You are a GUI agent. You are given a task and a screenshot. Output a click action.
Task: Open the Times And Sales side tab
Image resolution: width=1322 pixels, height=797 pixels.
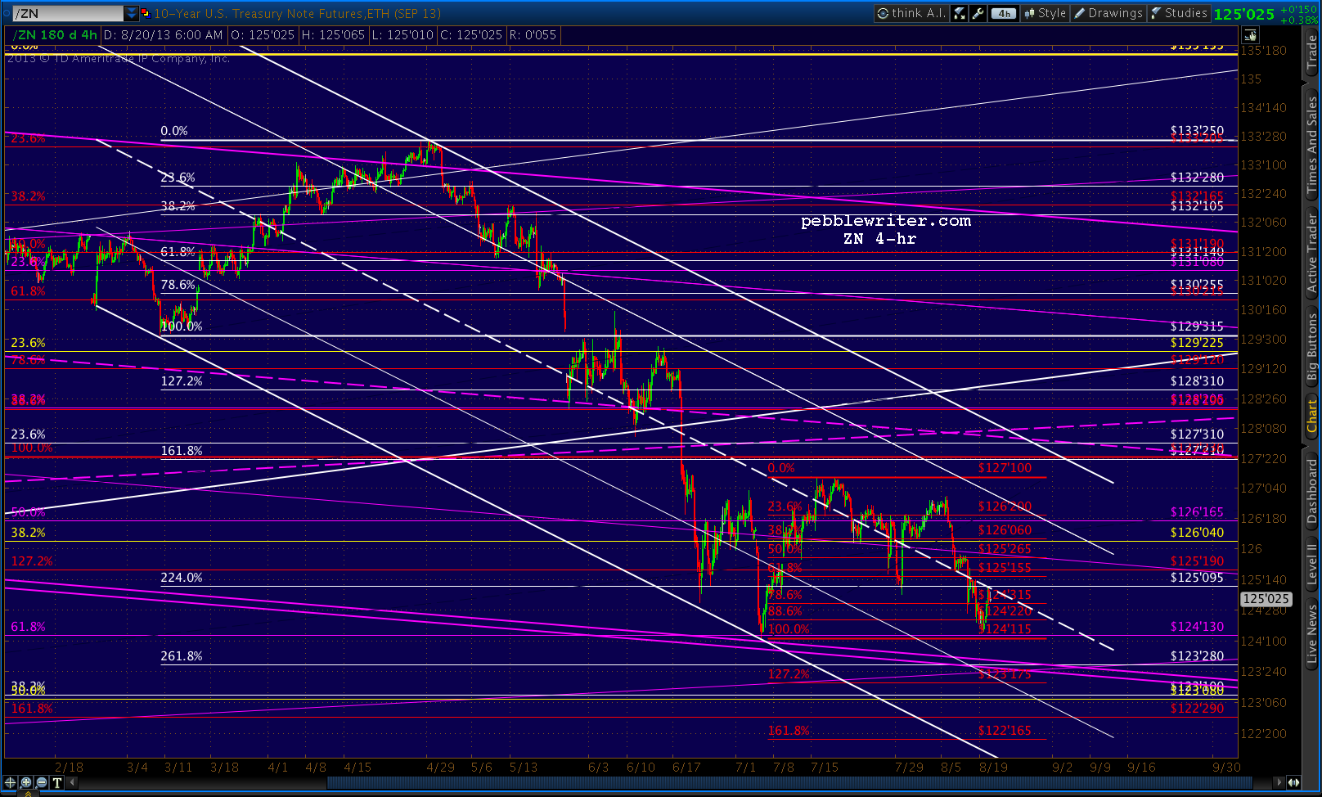[x=1312, y=145]
